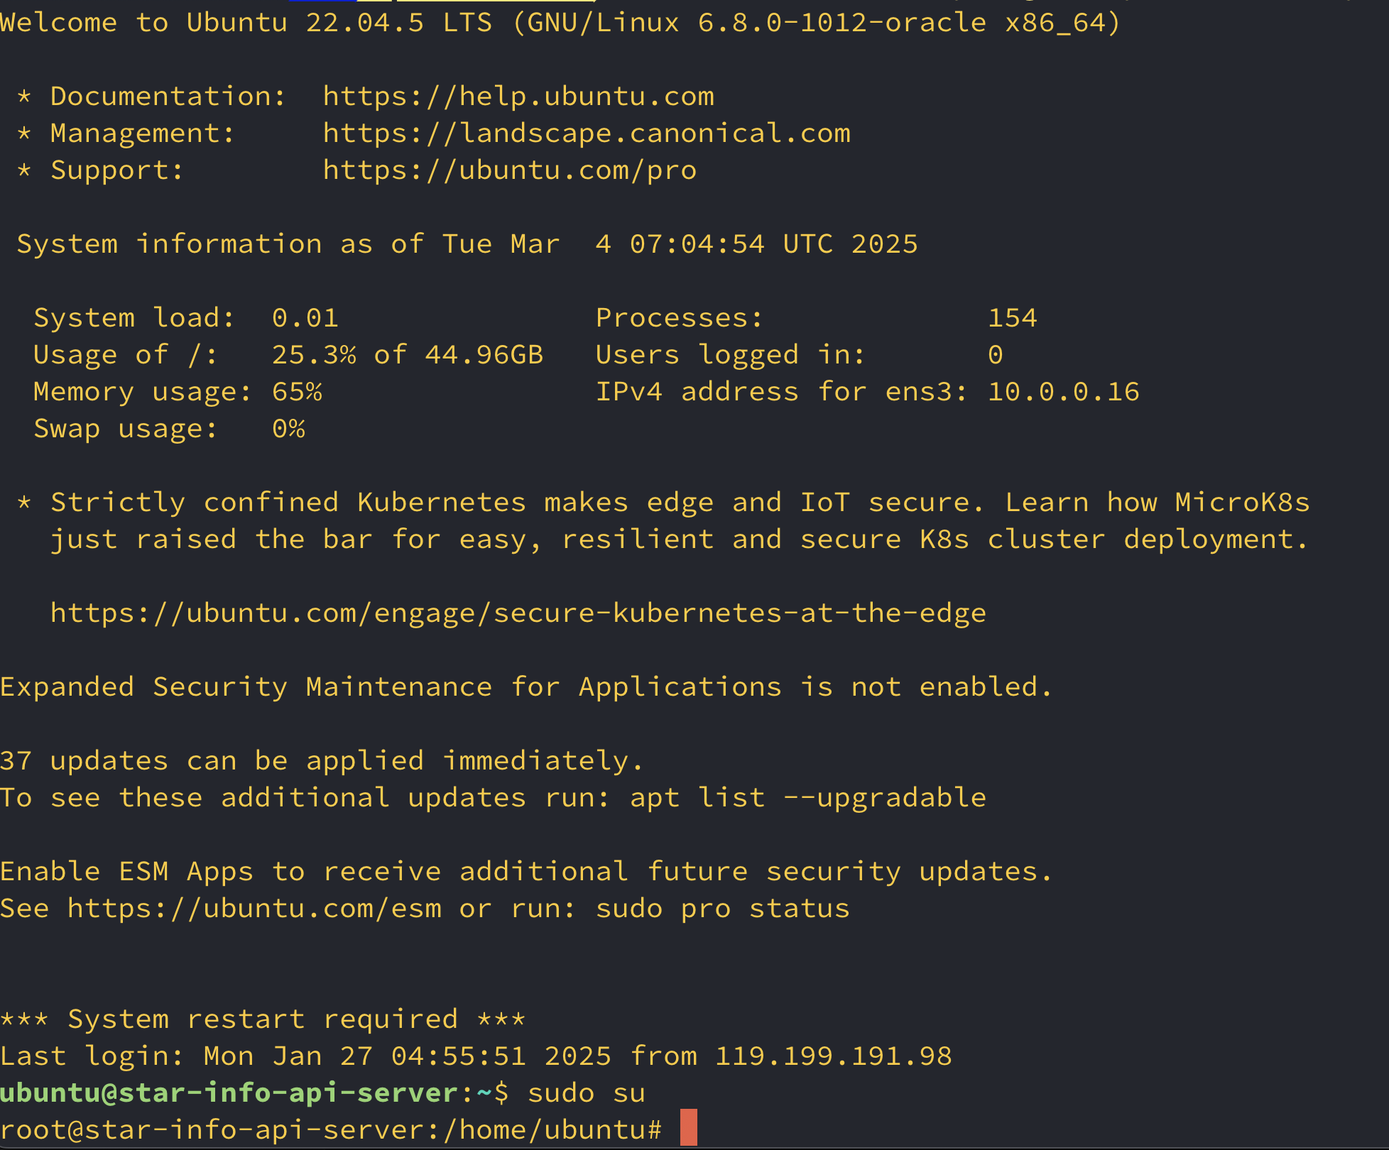Click the root@star-info-api-server prompt text

point(213,1129)
